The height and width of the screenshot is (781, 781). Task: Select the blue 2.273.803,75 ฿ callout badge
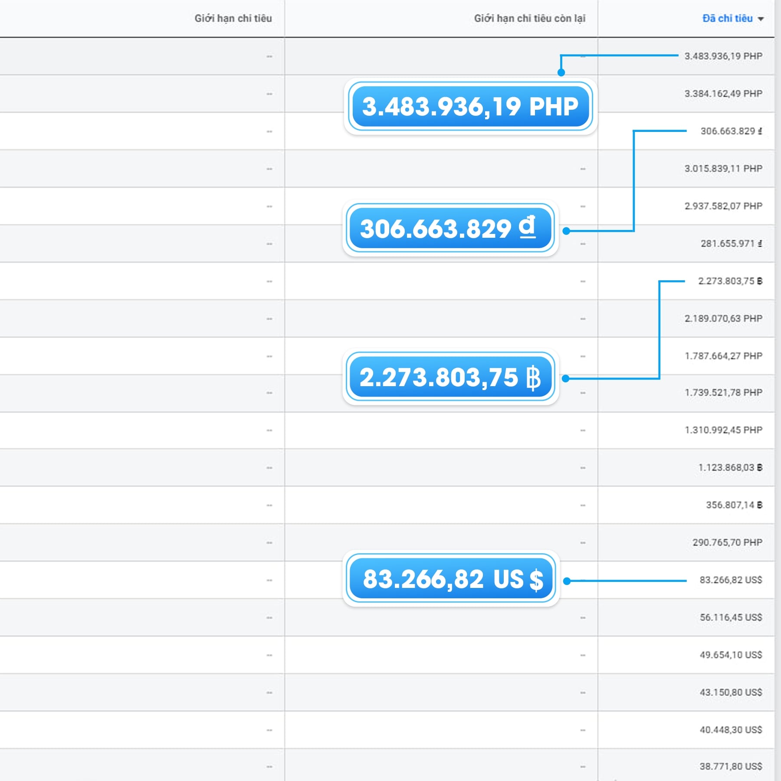450,377
